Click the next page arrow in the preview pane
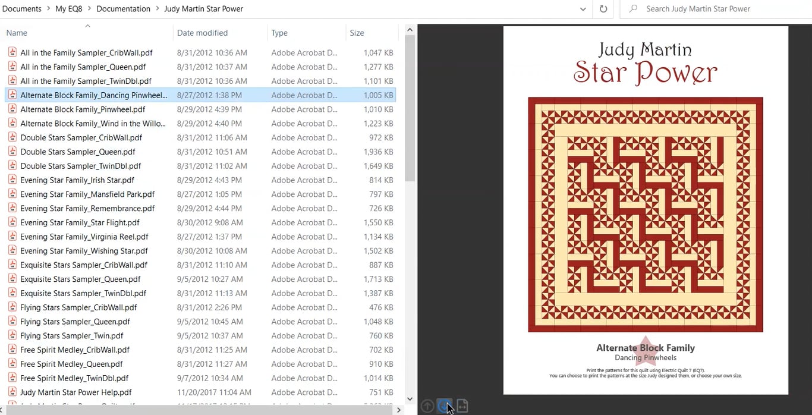Screen dimensions: 812x415 (445, 406)
